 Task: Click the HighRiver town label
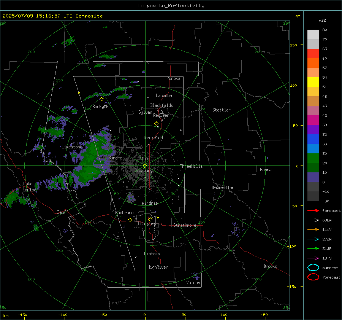(x=158, y=267)
